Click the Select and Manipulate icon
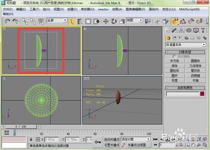The image size is (210, 150). tap(157, 21)
